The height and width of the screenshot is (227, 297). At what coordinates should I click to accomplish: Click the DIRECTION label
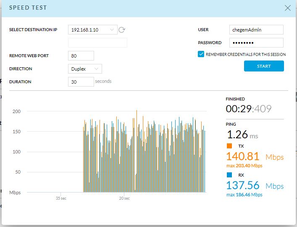(x=21, y=69)
